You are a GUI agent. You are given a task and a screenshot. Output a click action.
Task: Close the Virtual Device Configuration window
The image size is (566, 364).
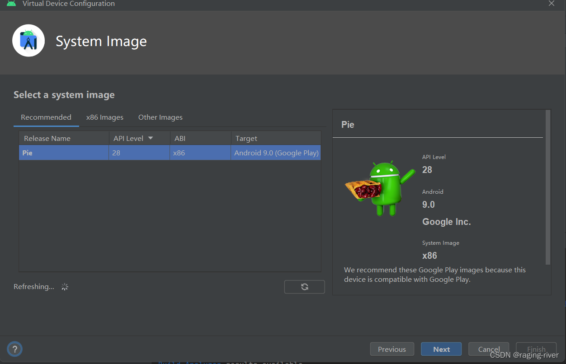pos(552,4)
